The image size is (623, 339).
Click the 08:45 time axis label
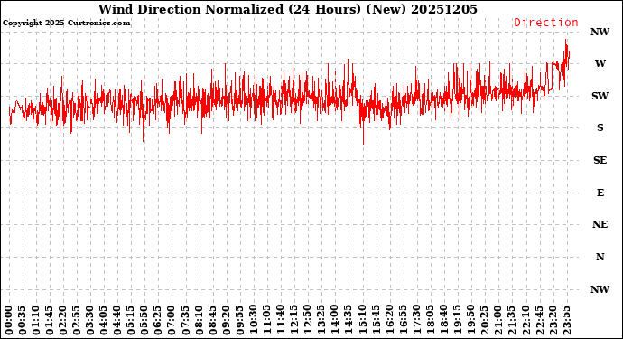(212, 321)
